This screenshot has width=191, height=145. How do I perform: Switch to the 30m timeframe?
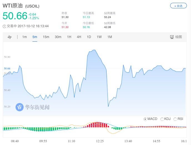pyautogui.click(x=58, y=37)
